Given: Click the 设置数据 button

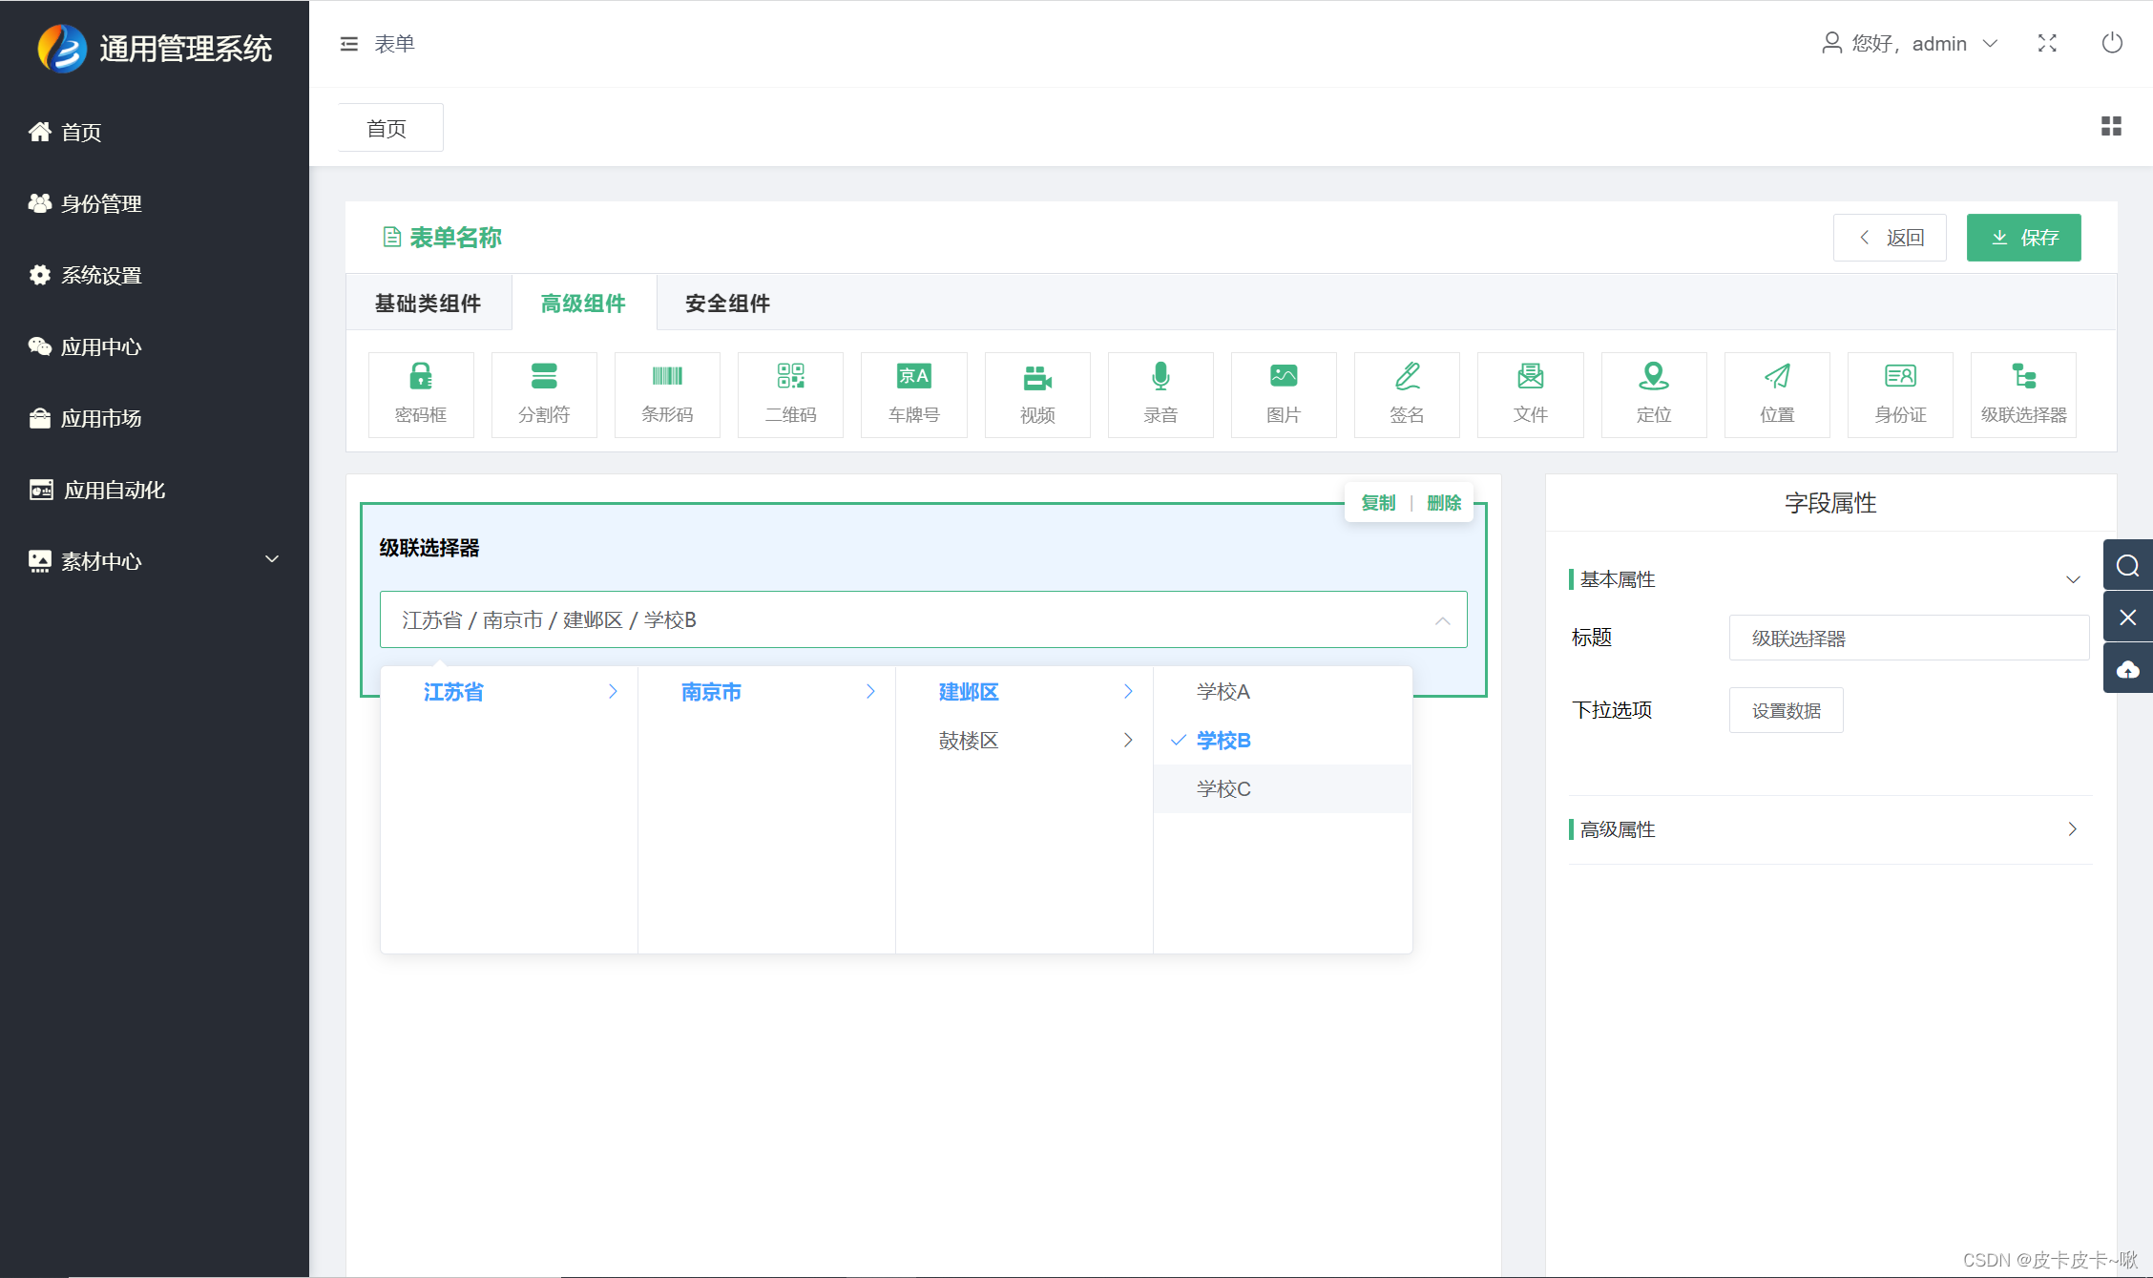Looking at the screenshot, I should pyautogui.click(x=1786, y=710).
